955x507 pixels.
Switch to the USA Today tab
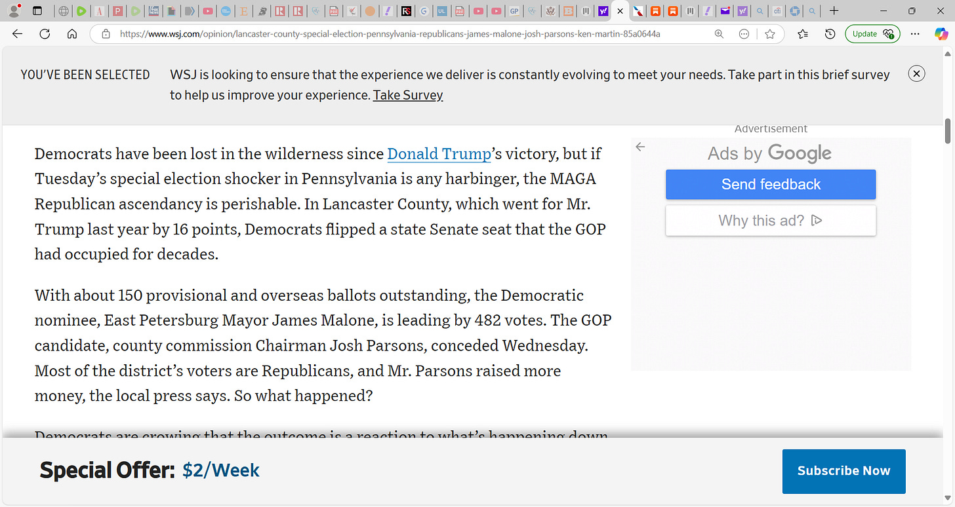[x=226, y=11]
